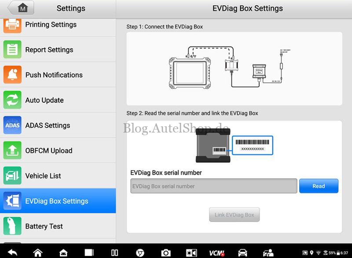This screenshot has width=352, height=258.
Task: Tap the Android home icon with robot
Action: (63, 253)
